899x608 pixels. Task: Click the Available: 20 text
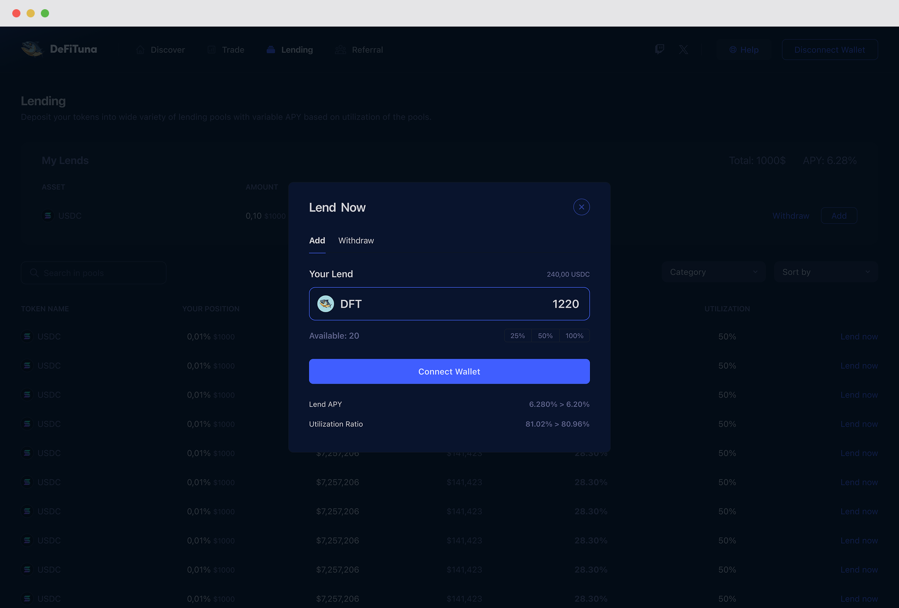(x=334, y=336)
